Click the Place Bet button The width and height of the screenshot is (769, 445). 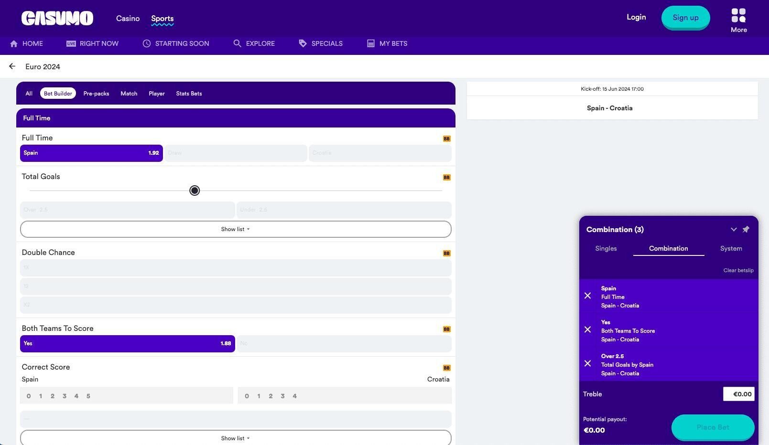click(713, 427)
